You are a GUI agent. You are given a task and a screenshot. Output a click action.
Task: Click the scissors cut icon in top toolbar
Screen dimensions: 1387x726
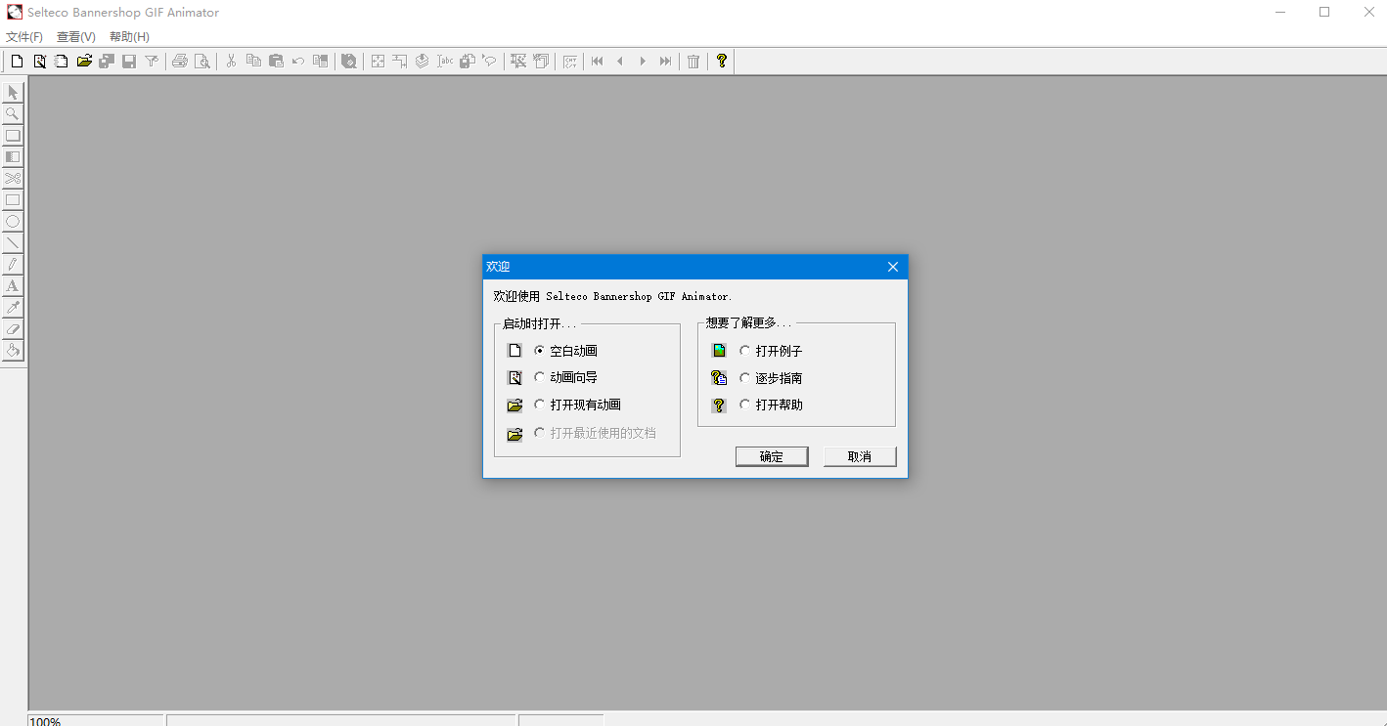coord(231,62)
